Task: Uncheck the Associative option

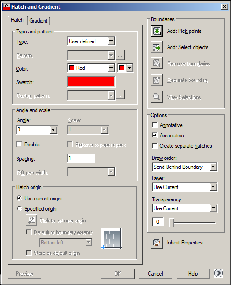Action: pyautogui.click(x=154, y=136)
